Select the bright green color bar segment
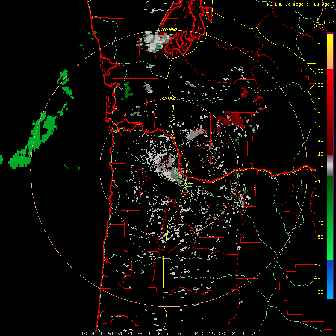Image resolution: width=336 pixels, height=336 pixels. 330,251
